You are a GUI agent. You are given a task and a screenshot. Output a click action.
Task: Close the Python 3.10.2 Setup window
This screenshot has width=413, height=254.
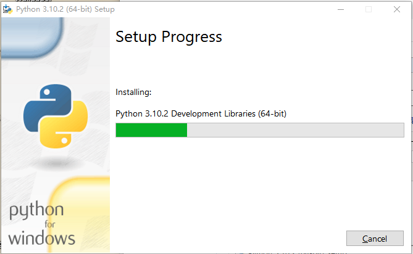397,9
